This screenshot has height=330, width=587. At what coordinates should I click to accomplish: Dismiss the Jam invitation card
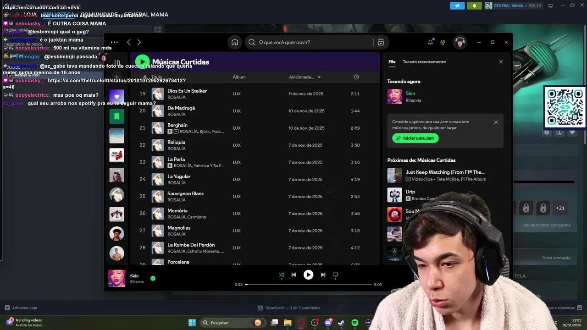496,122
